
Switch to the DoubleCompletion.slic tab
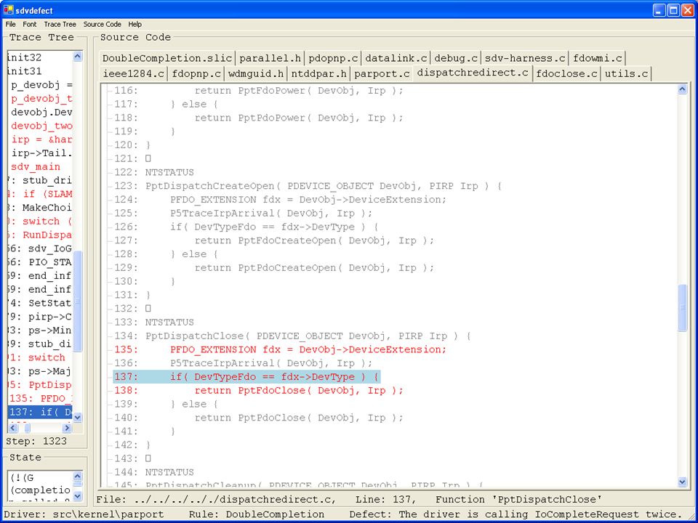(167, 58)
